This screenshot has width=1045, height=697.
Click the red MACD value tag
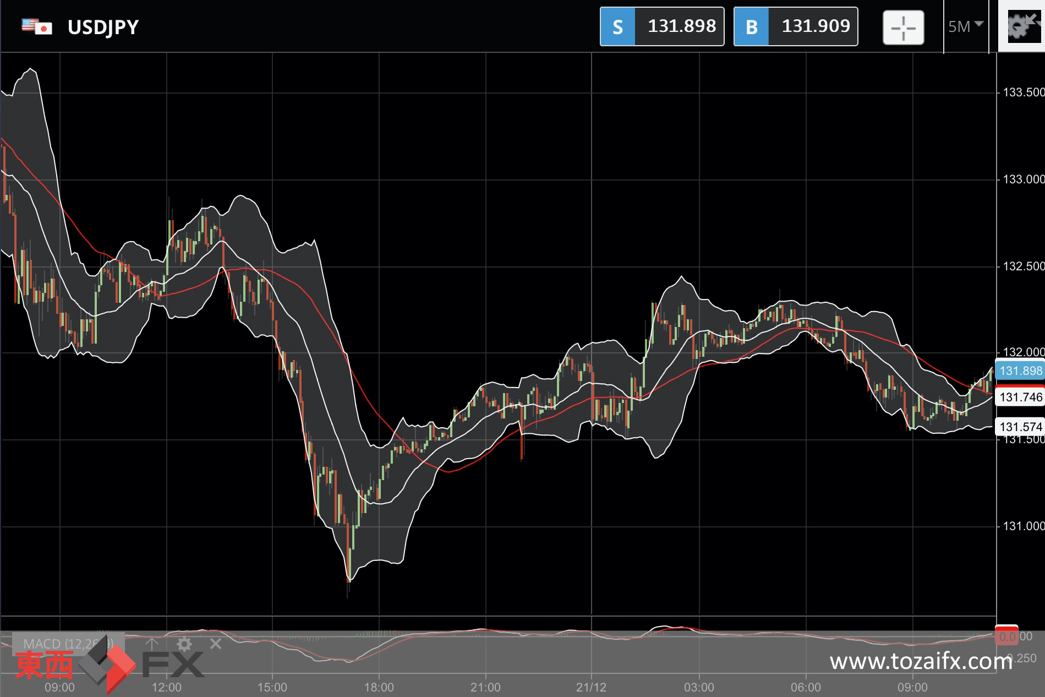(x=1006, y=635)
